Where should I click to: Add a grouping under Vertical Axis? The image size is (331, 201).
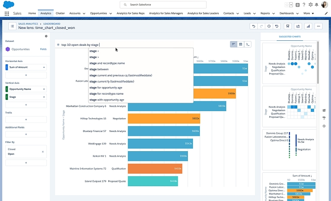coord(26,105)
